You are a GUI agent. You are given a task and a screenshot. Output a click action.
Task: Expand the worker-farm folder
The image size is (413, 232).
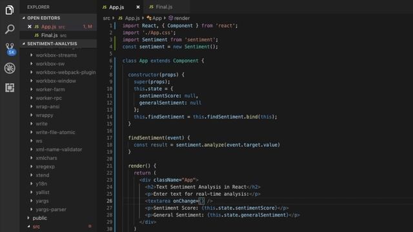(x=50, y=90)
